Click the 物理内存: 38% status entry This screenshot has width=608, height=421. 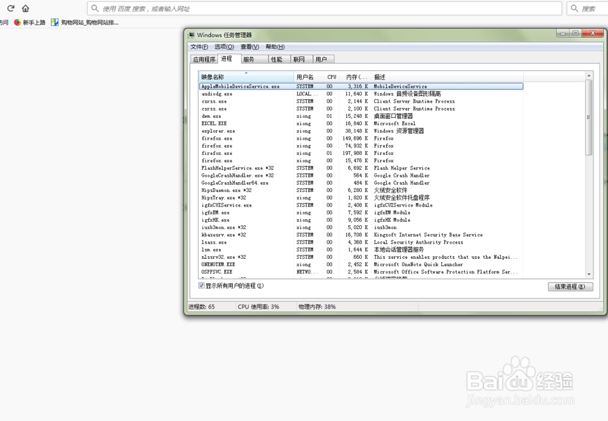tap(317, 307)
